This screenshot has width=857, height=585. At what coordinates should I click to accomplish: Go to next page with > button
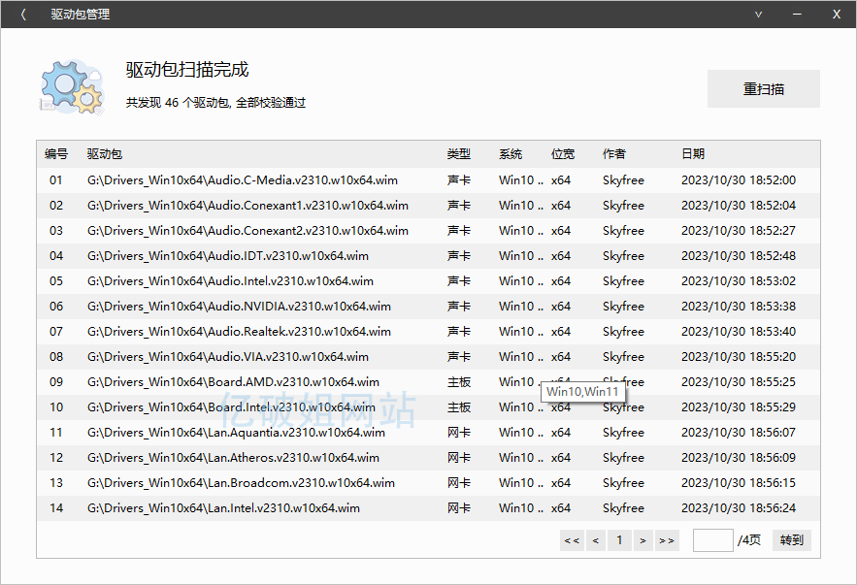[643, 540]
